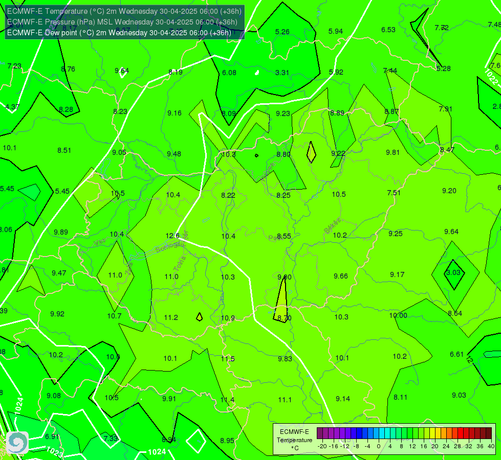Click the 11.2 temperature value

pyautogui.click(x=171, y=317)
